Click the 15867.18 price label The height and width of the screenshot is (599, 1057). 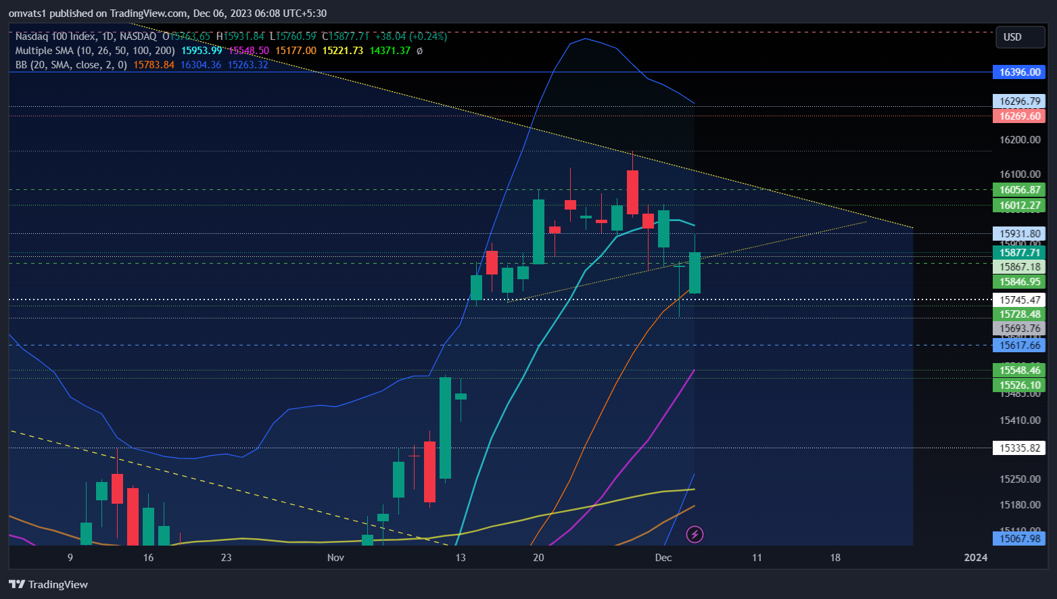pyautogui.click(x=1019, y=267)
